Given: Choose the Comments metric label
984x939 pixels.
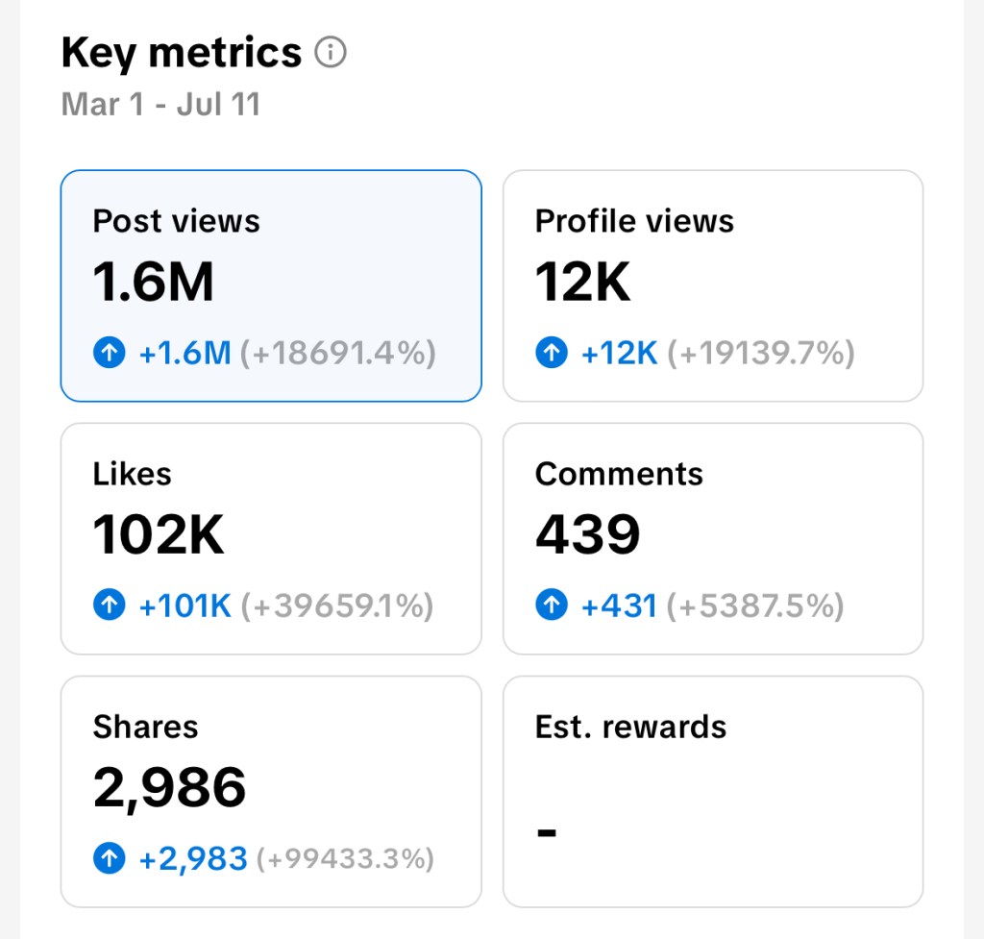Looking at the screenshot, I should pyautogui.click(x=619, y=474).
